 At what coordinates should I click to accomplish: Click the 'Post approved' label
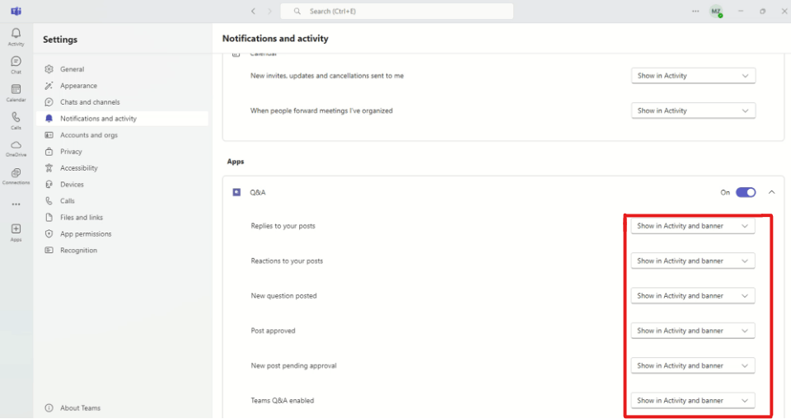273,331
